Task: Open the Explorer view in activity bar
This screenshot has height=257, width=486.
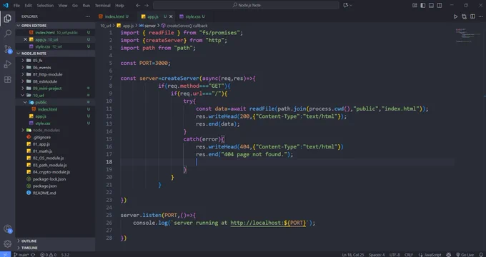Action: tap(7, 19)
